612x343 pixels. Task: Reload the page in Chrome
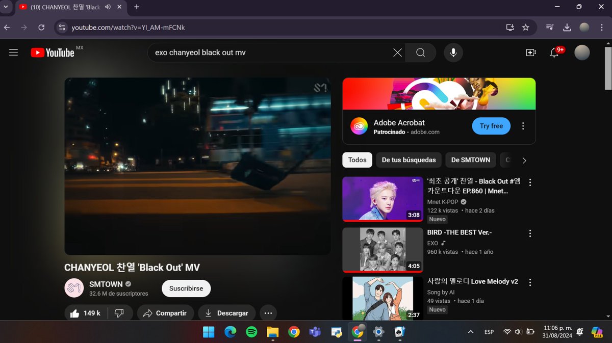[41, 28]
